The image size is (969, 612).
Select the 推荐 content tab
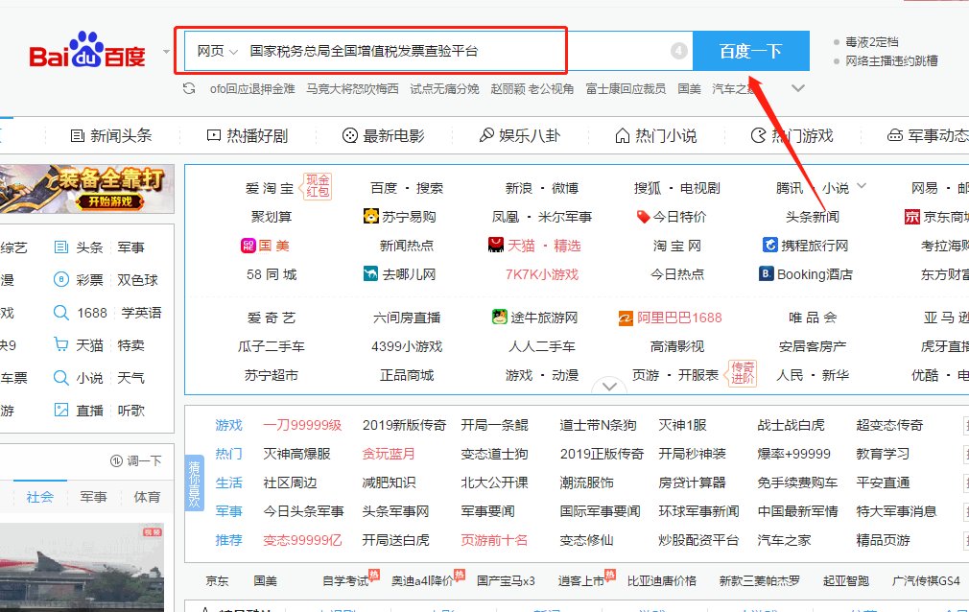[229, 540]
